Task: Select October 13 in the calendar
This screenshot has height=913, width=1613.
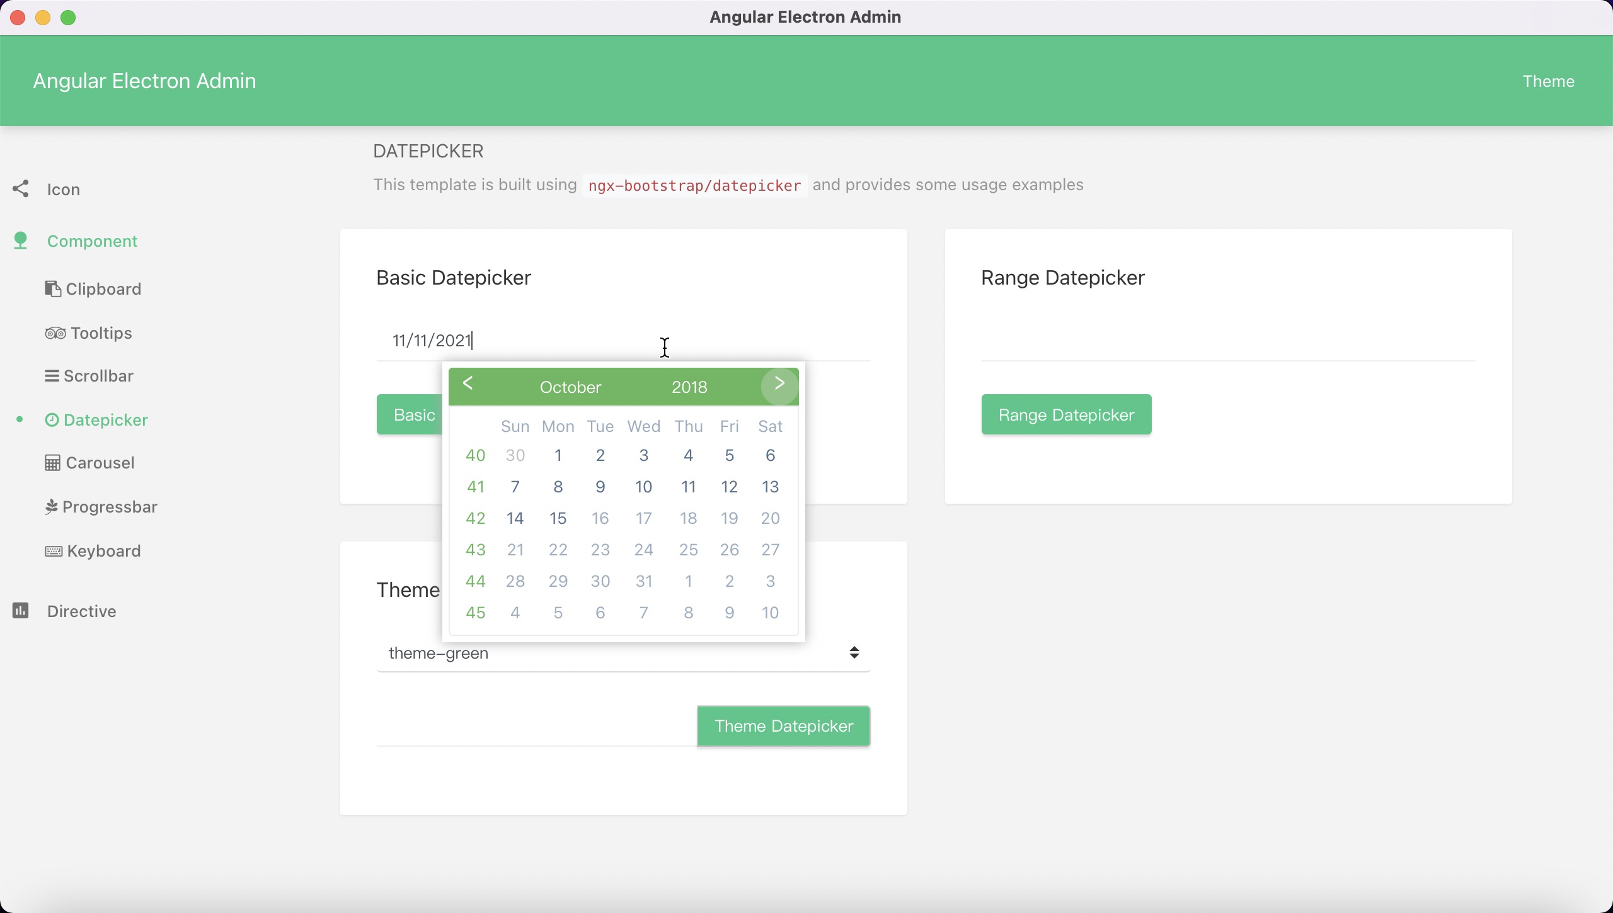Action: click(770, 487)
